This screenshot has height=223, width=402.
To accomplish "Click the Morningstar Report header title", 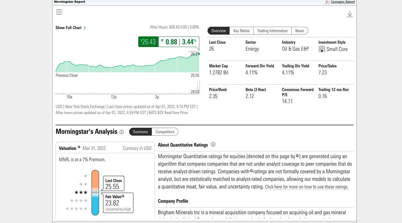I will tap(70, 2).
